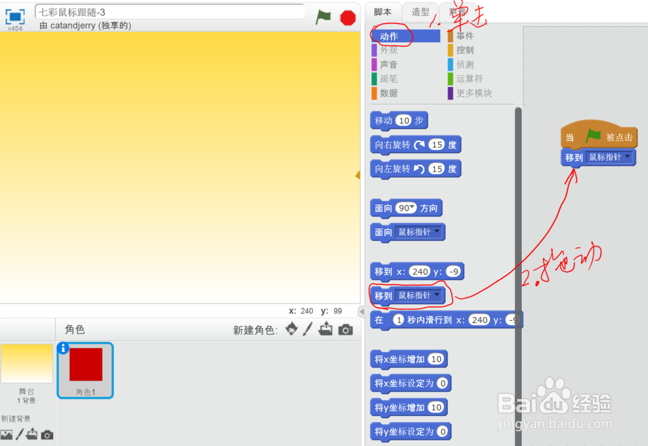
Task: Click the new backdrop camera icon
Action: [x=47, y=434]
